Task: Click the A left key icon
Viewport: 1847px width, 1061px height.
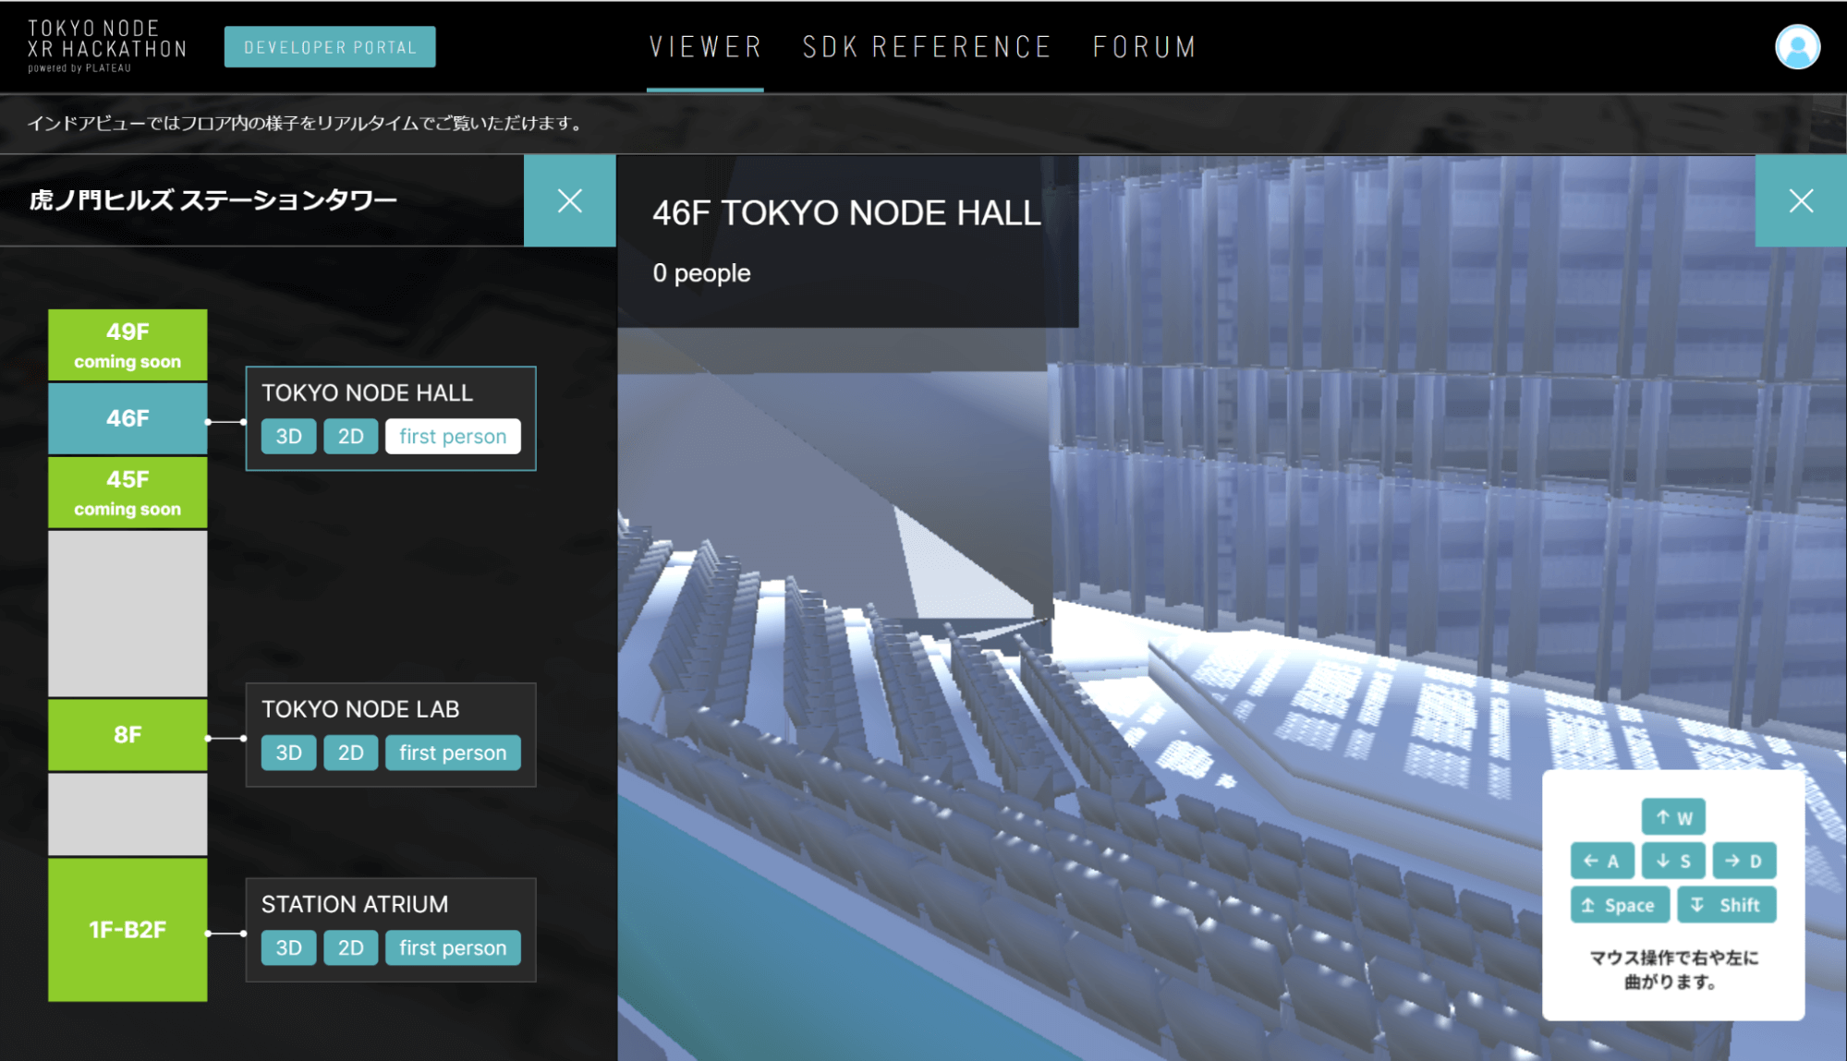Action: point(1602,861)
